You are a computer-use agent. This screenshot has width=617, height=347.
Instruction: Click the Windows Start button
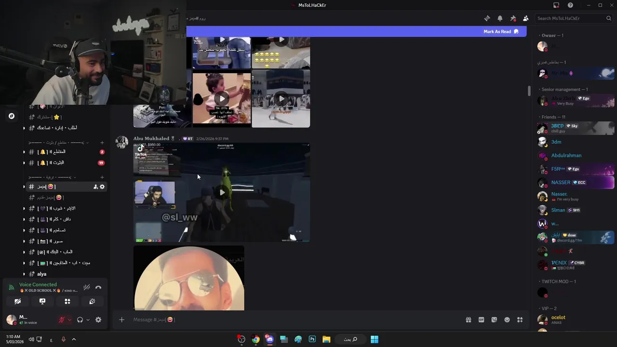(x=375, y=339)
